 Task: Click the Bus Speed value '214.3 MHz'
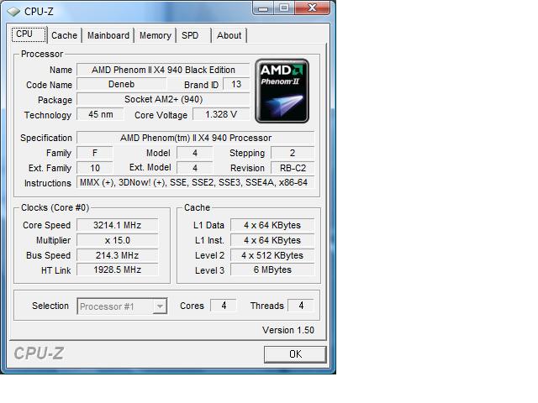118,255
